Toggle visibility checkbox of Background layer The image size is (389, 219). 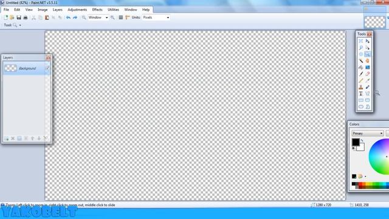[47, 68]
